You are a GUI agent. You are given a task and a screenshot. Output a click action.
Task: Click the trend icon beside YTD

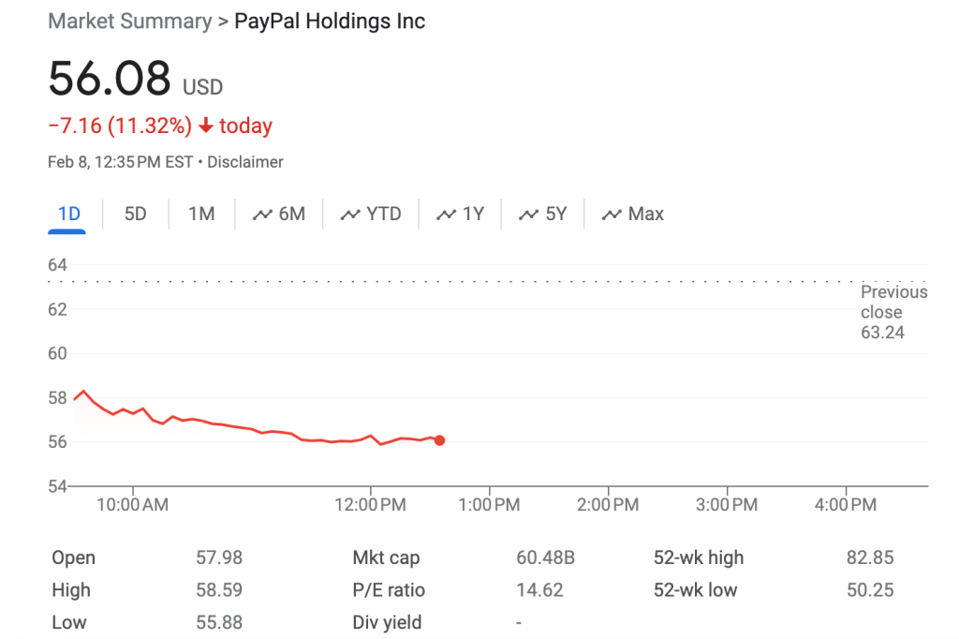350,215
